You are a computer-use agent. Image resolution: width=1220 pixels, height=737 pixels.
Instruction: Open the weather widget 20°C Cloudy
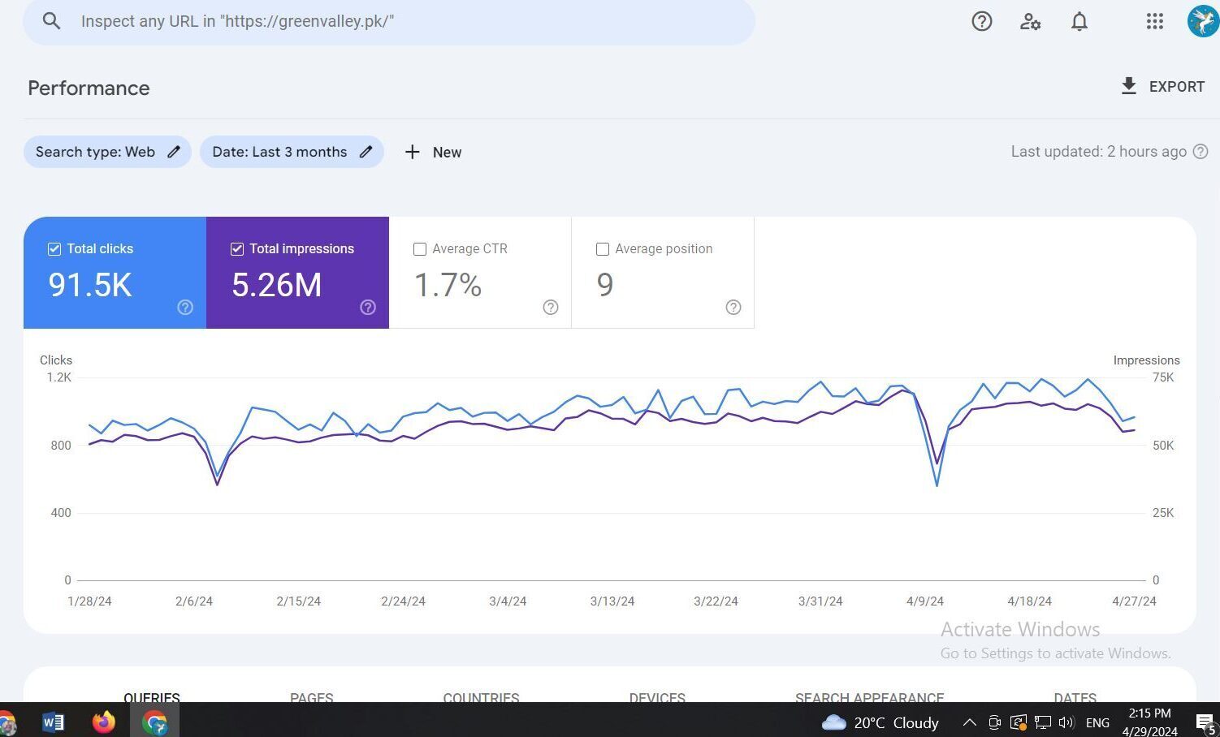point(880,722)
